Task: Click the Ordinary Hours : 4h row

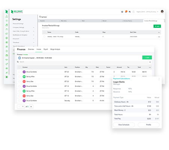Action: tap(136, 102)
